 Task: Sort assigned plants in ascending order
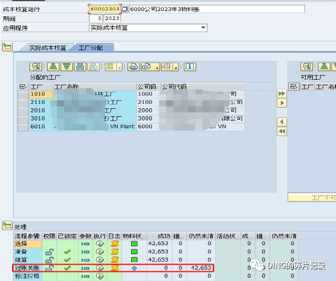53,67
